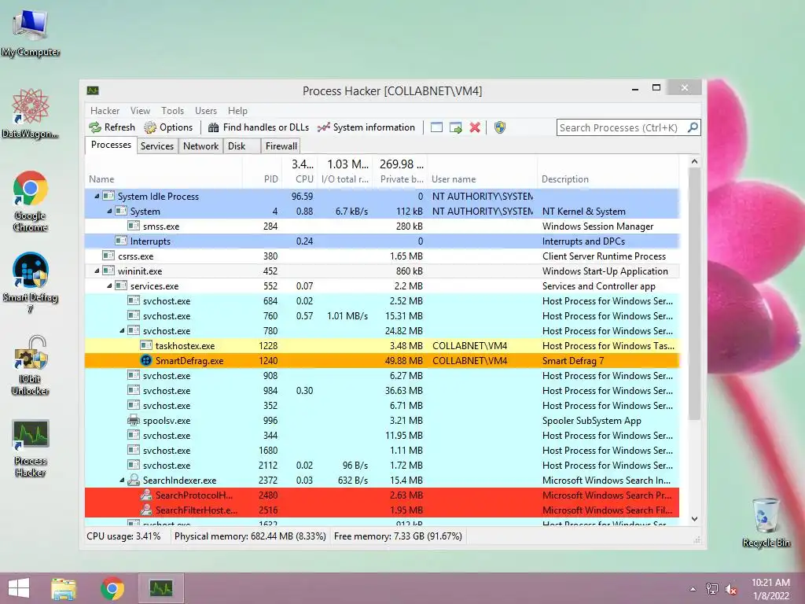Viewport: 805px width, 604px height.
Task: Click the network tray icon
Action: tap(712, 589)
